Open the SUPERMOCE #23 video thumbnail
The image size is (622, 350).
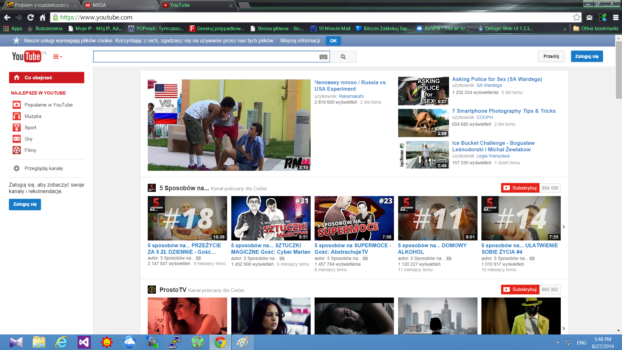point(354,218)
